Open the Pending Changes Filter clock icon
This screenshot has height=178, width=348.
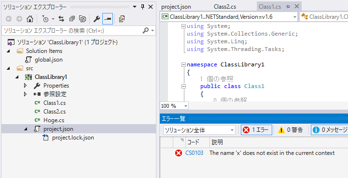click(45, 19)
